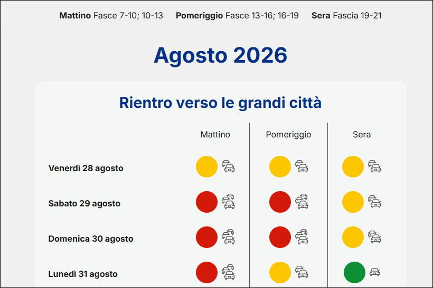Click the heavy traffic cars icon for Sabato 29 agosto Mattino
The image size is (433, 288).
228,202
